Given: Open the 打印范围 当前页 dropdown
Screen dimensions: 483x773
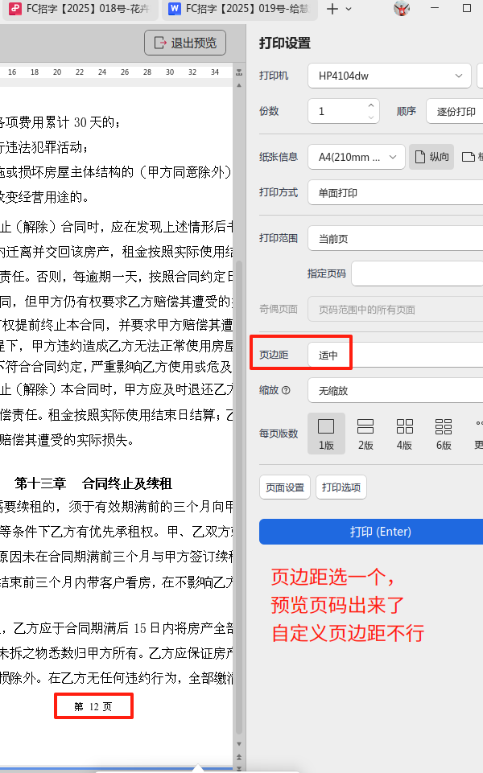Looking at the screenshot, I should pos(395,239).
